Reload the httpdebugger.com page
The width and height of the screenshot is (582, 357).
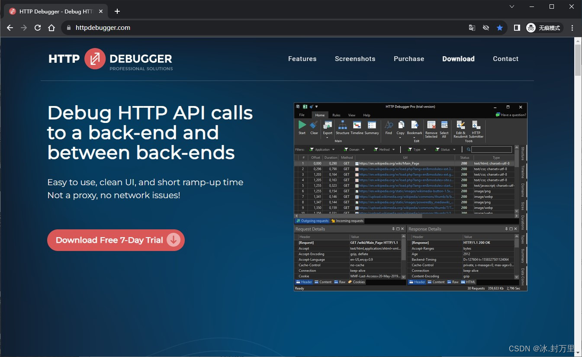(x=38, y=28)
